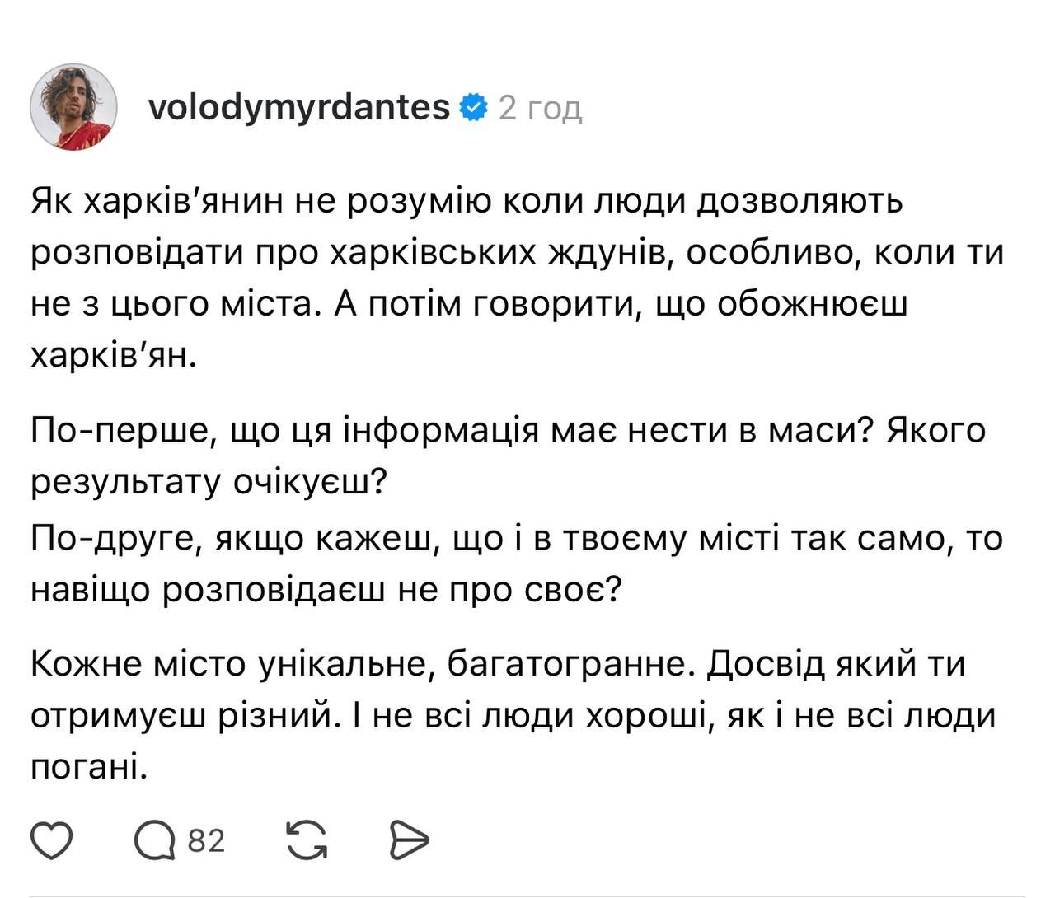Click the line starting 'По-перше, що ця інформація'
Image resolution: width=1055 pixels, height=898 pixels.
[508, 431]
